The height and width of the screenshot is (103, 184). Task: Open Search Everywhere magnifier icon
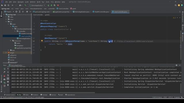pyautogui.click(x=176, y=5)
